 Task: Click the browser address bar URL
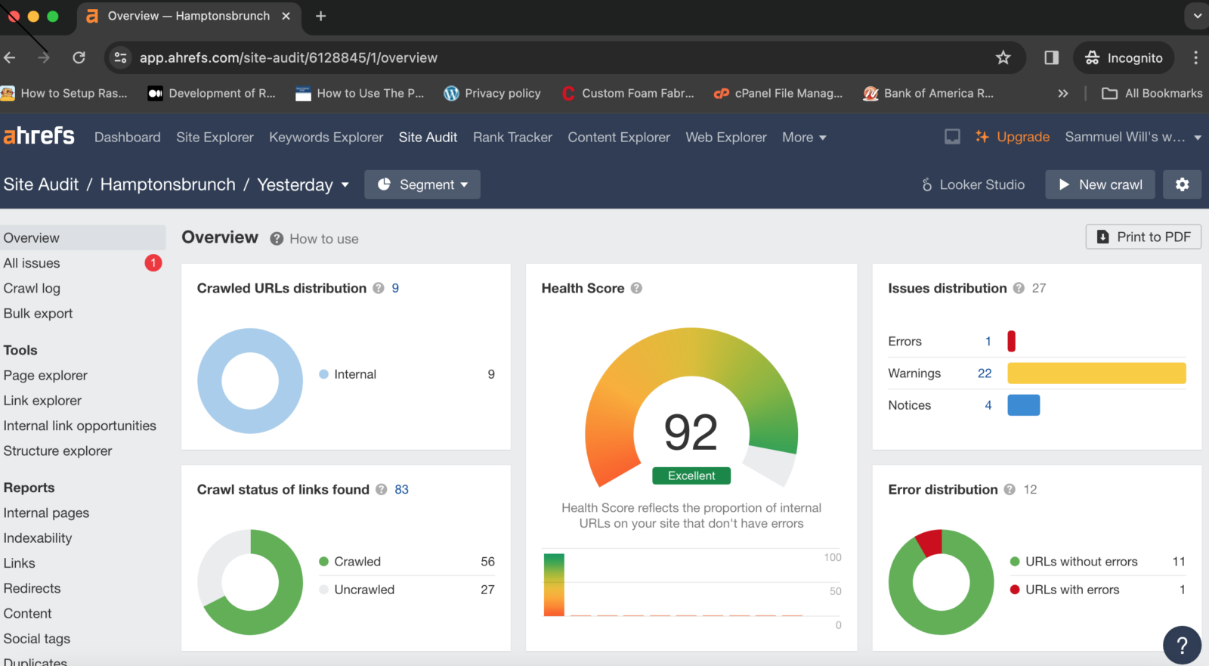[x=289, y=57]
